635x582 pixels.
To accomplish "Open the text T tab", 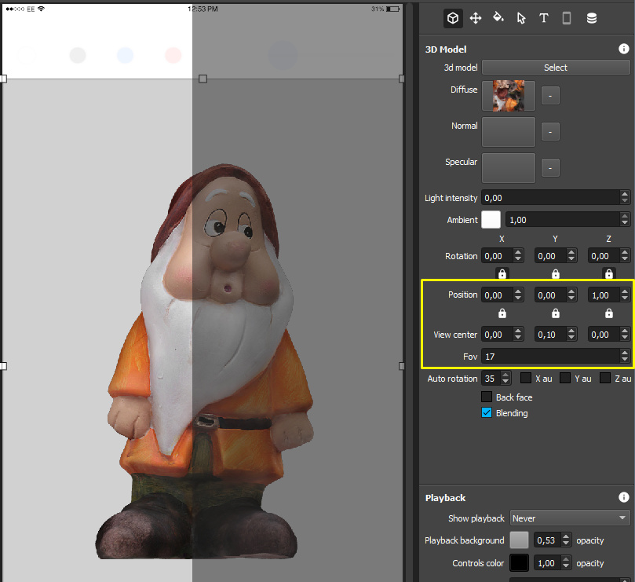I will (544, 18).
